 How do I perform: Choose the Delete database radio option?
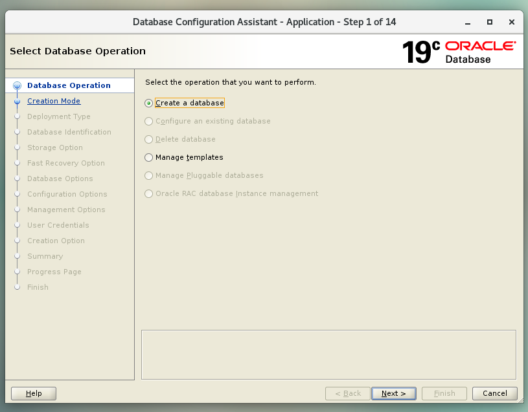click(x=149, y=139)
